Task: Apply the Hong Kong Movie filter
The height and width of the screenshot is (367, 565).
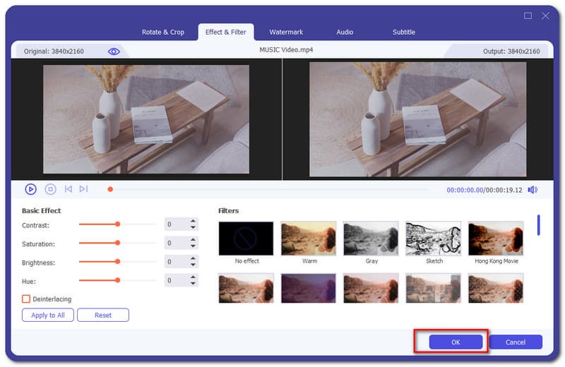Action: (x=496, y=239)
